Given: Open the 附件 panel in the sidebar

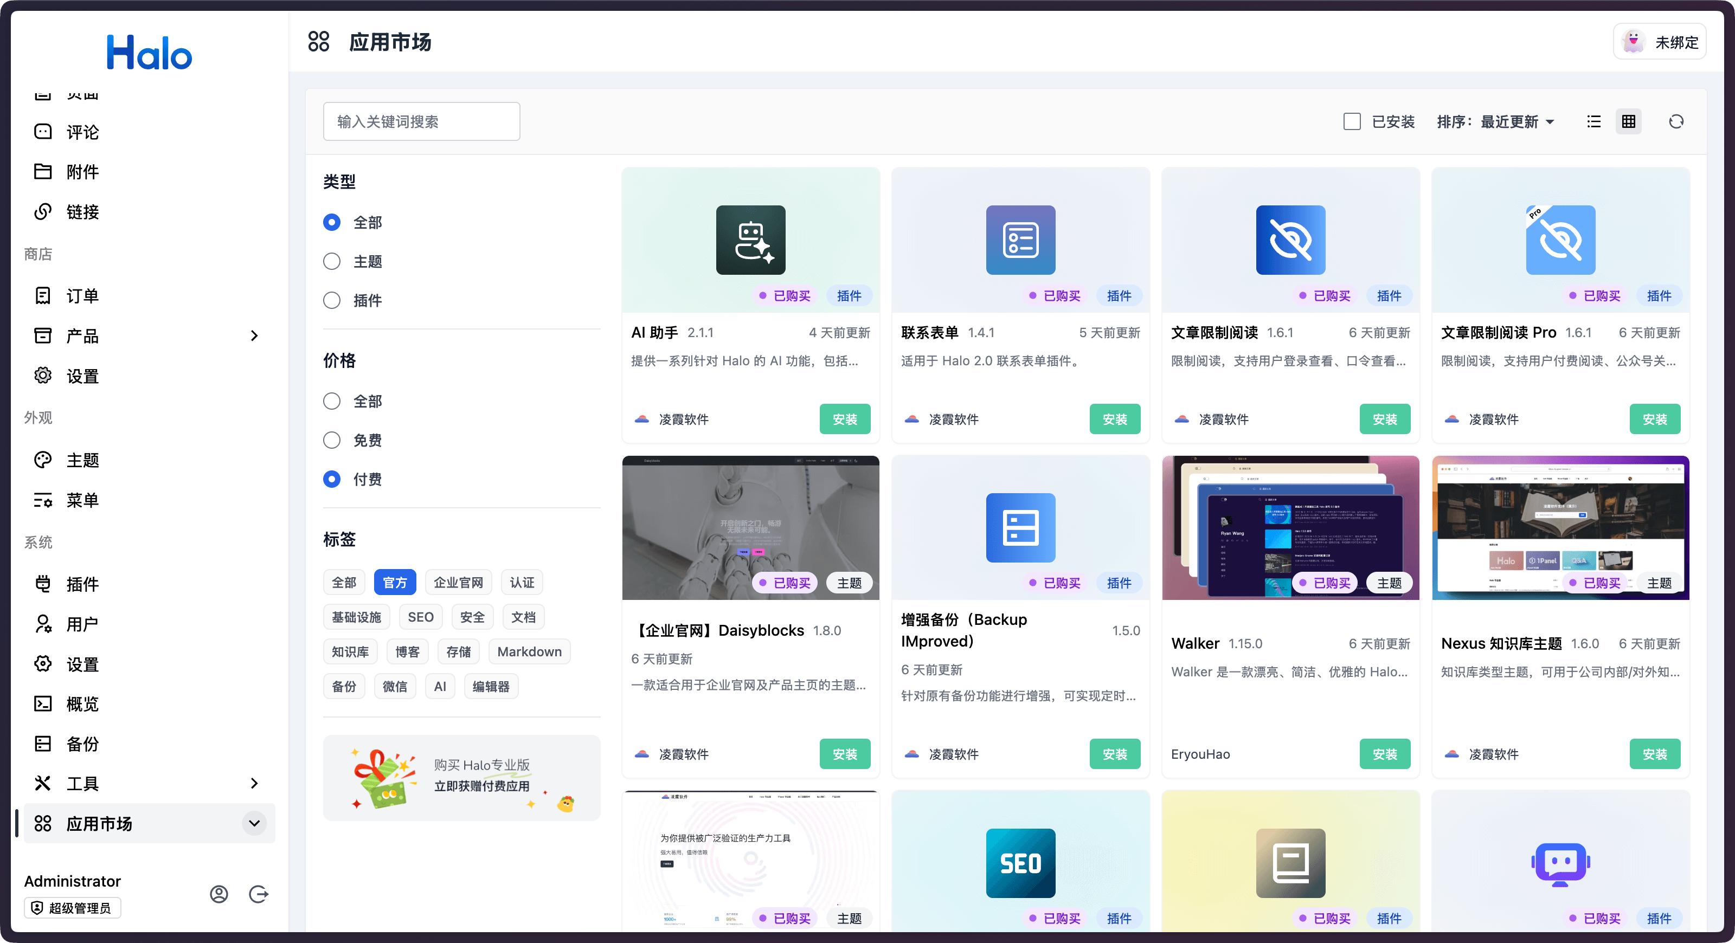Looking at the screenshot, I should 82,172.
